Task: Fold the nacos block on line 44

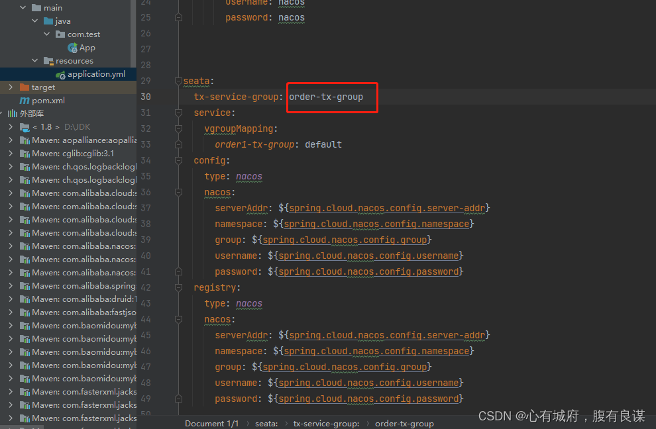Action: tap(179, 320)
